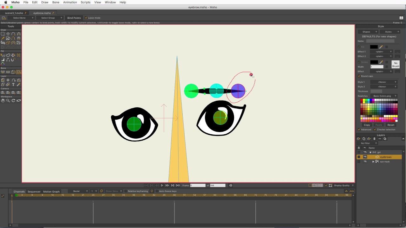Image resolution: width=406 pixels, height=228 pixels.
Task: Toggle the Round caps checkbox
Action: [359, 76]
